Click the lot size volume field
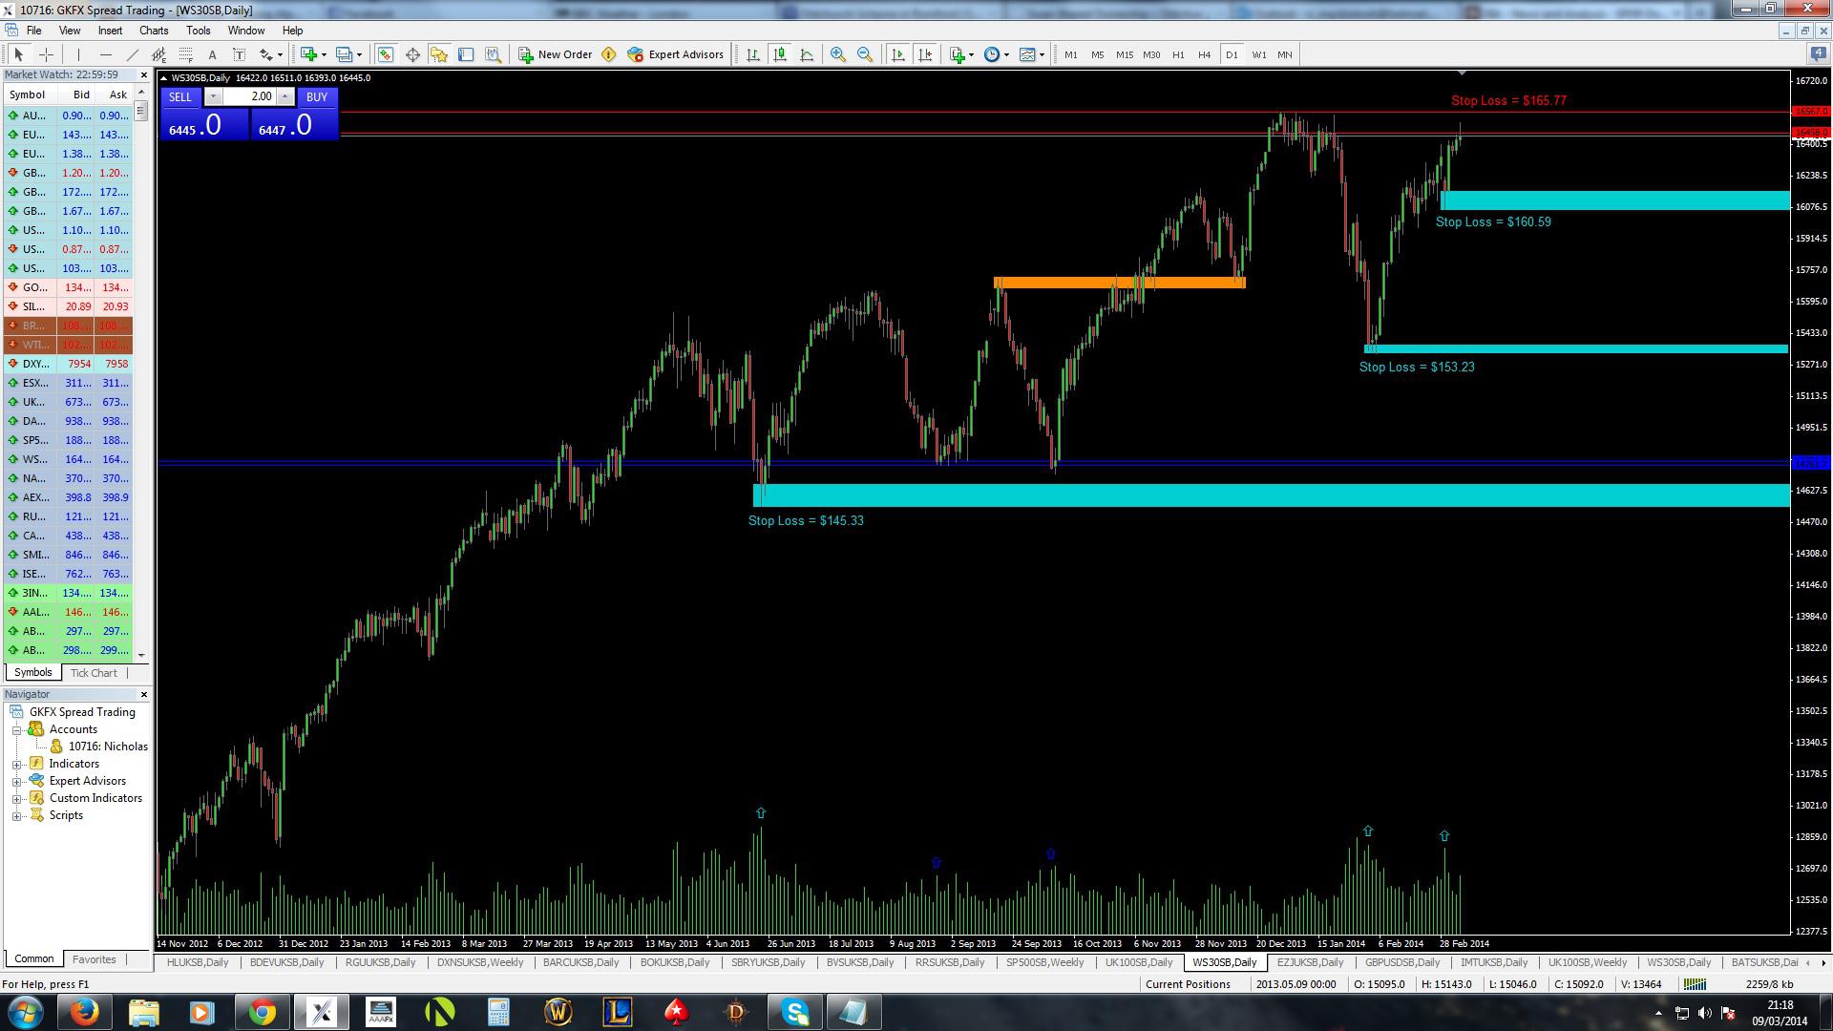The height and width of the screenshot is (1031, 1833). point(250,96)
